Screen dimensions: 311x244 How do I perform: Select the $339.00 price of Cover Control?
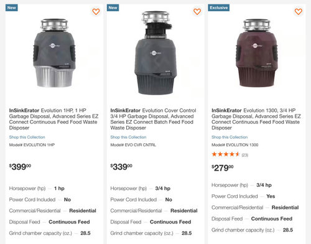tap(121, 167)
